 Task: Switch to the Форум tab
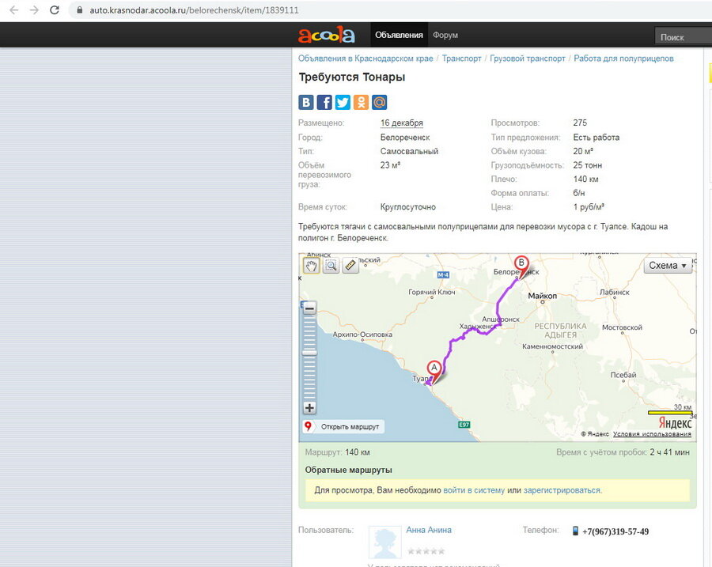click(445, 35)
